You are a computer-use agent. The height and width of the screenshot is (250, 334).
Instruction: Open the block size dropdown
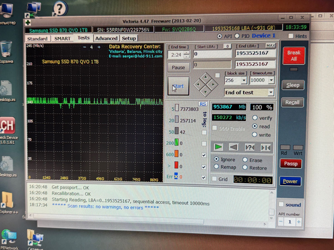click(x=244, y=81)
